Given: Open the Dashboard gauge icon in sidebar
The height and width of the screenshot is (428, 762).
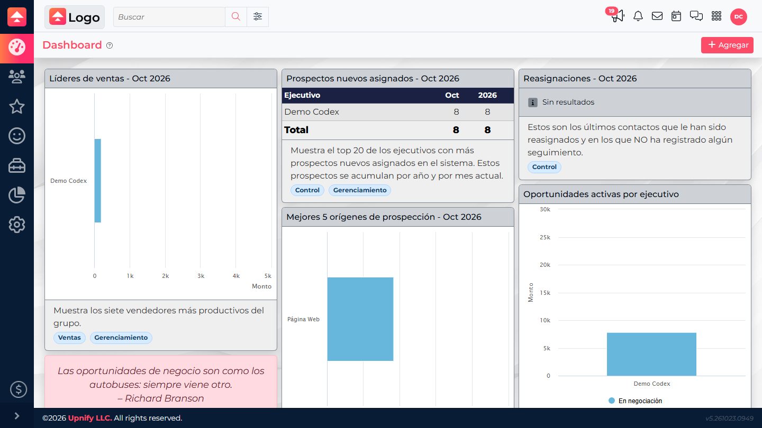Looking at the screenshot, I should click(17, 48).
